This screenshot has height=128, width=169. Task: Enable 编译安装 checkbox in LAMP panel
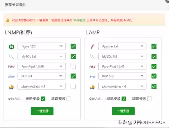coord(150,99)
